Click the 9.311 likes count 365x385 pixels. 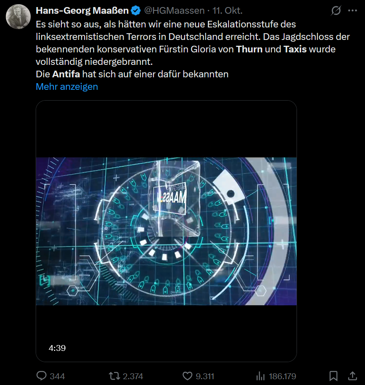tap(205, 376)
